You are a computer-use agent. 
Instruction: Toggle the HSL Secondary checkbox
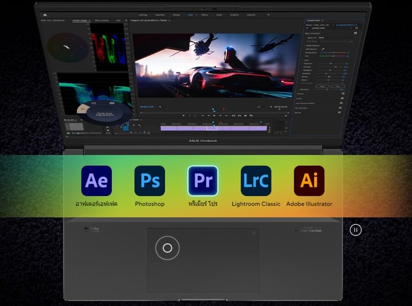pos(340,108)
